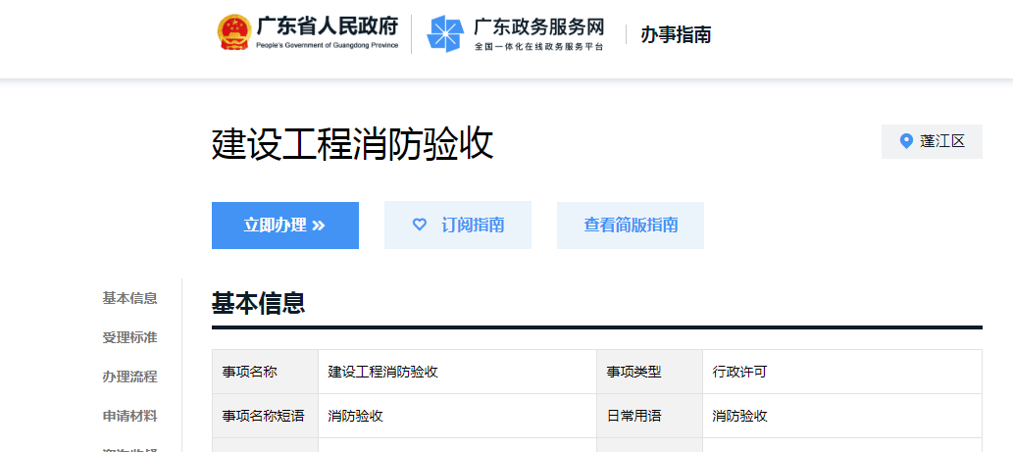Click the location pin icon beside 蓬江区
Viewport: 1013px width, 452px height.
coord(906,141)
